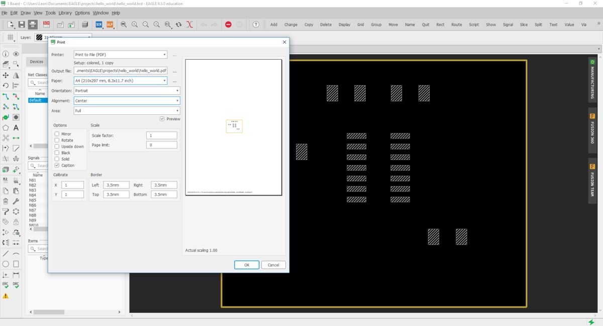
Task: Select the Circle draw tool icon
Action: click(x=6, y=264)
